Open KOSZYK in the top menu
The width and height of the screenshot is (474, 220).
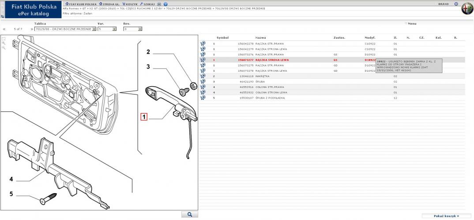point(130,4)
